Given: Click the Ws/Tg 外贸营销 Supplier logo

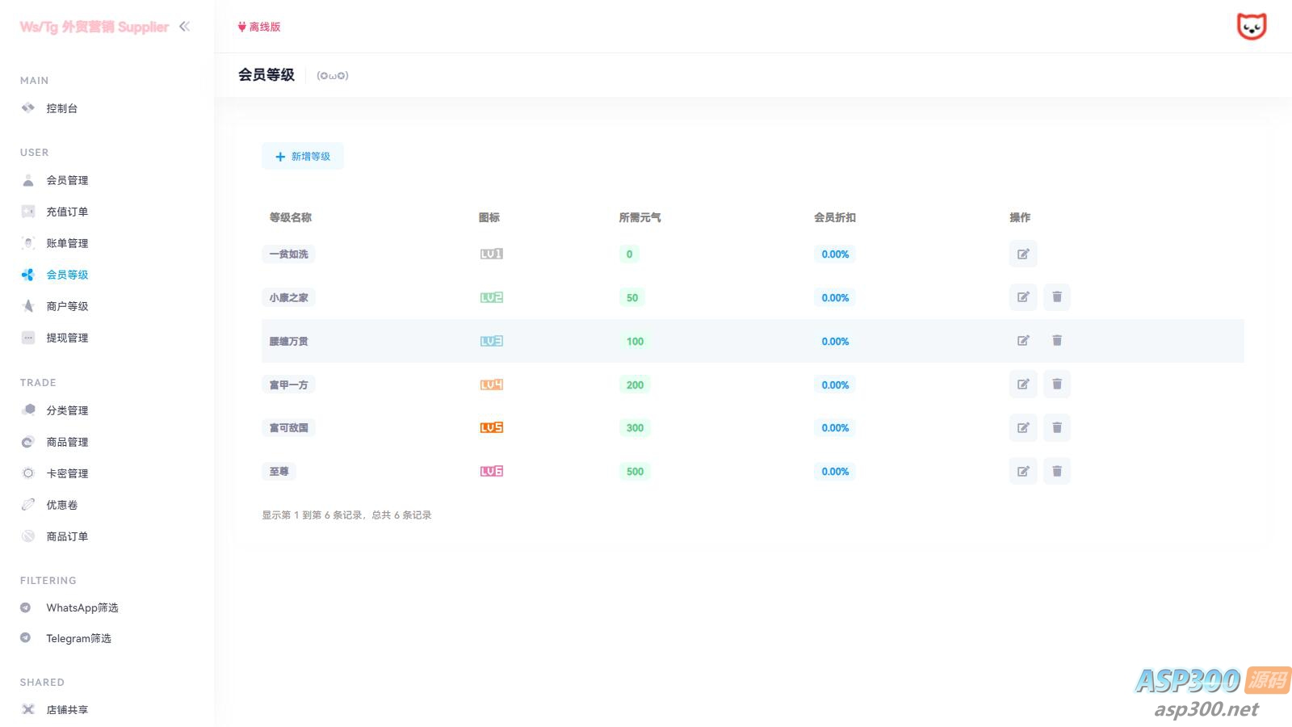Looking at the screenshot, I should pos(94,27).
